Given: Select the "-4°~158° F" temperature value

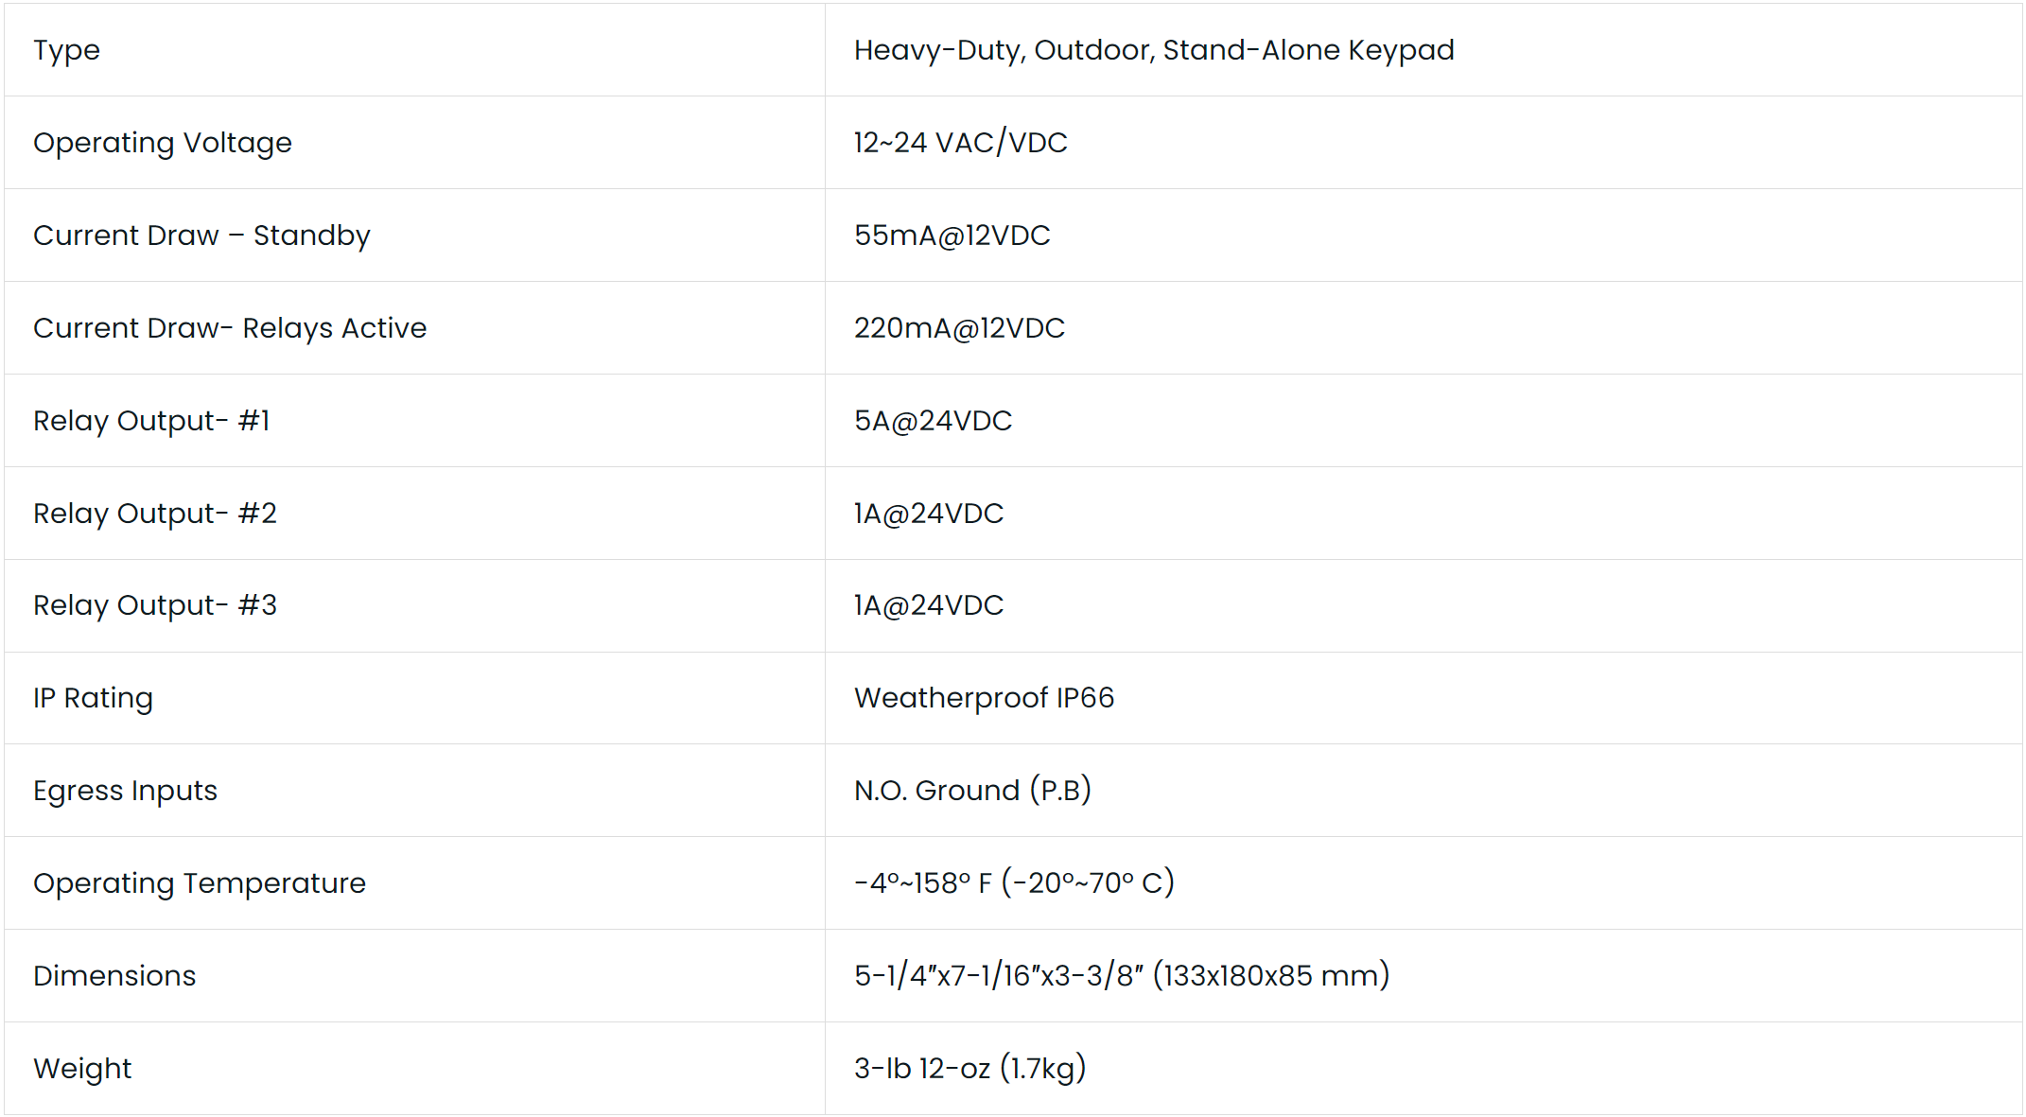Looking at the screenshot, I should (x=922, y=883).
